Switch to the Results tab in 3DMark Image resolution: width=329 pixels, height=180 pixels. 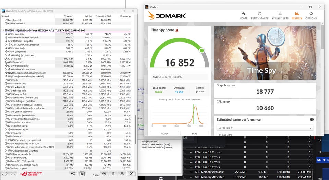(297, 16)
